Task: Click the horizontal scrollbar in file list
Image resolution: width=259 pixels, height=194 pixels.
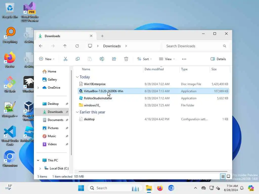Action: click(x=153, y=172)
